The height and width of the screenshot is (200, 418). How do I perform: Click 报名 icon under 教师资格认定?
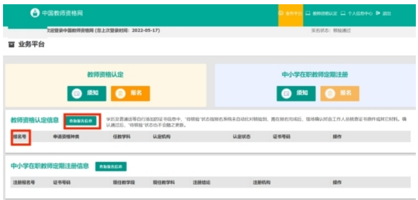(x=120, y=94)
